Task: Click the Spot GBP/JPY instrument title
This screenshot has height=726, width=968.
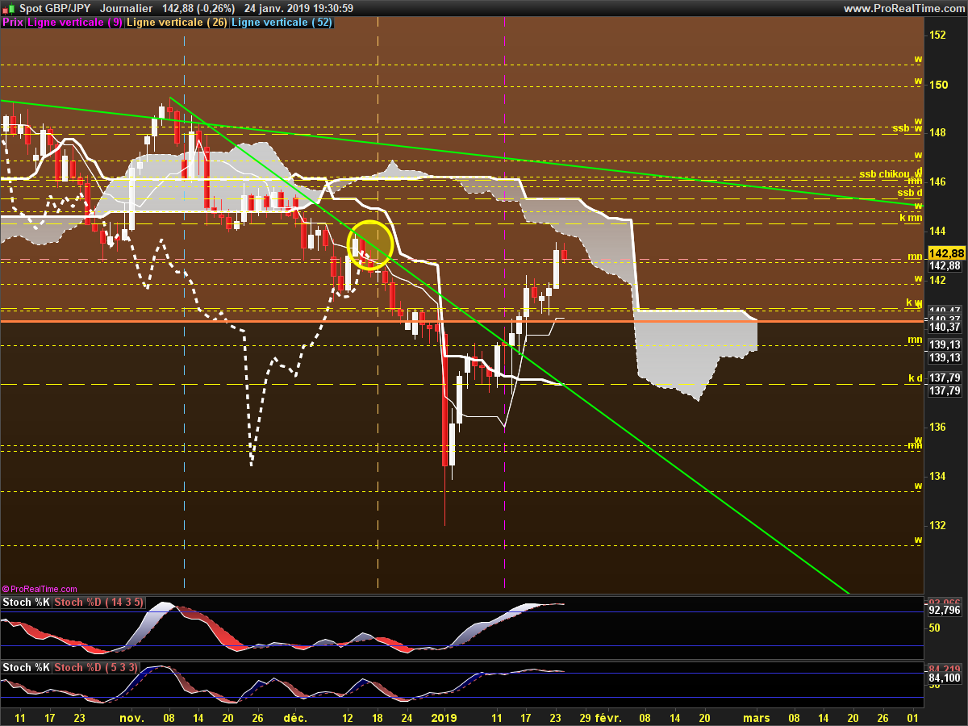Action: point(55,8)
